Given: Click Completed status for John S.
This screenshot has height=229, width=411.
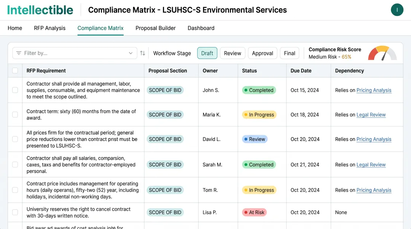Looking at the screenshot, I should pos(259,90).
